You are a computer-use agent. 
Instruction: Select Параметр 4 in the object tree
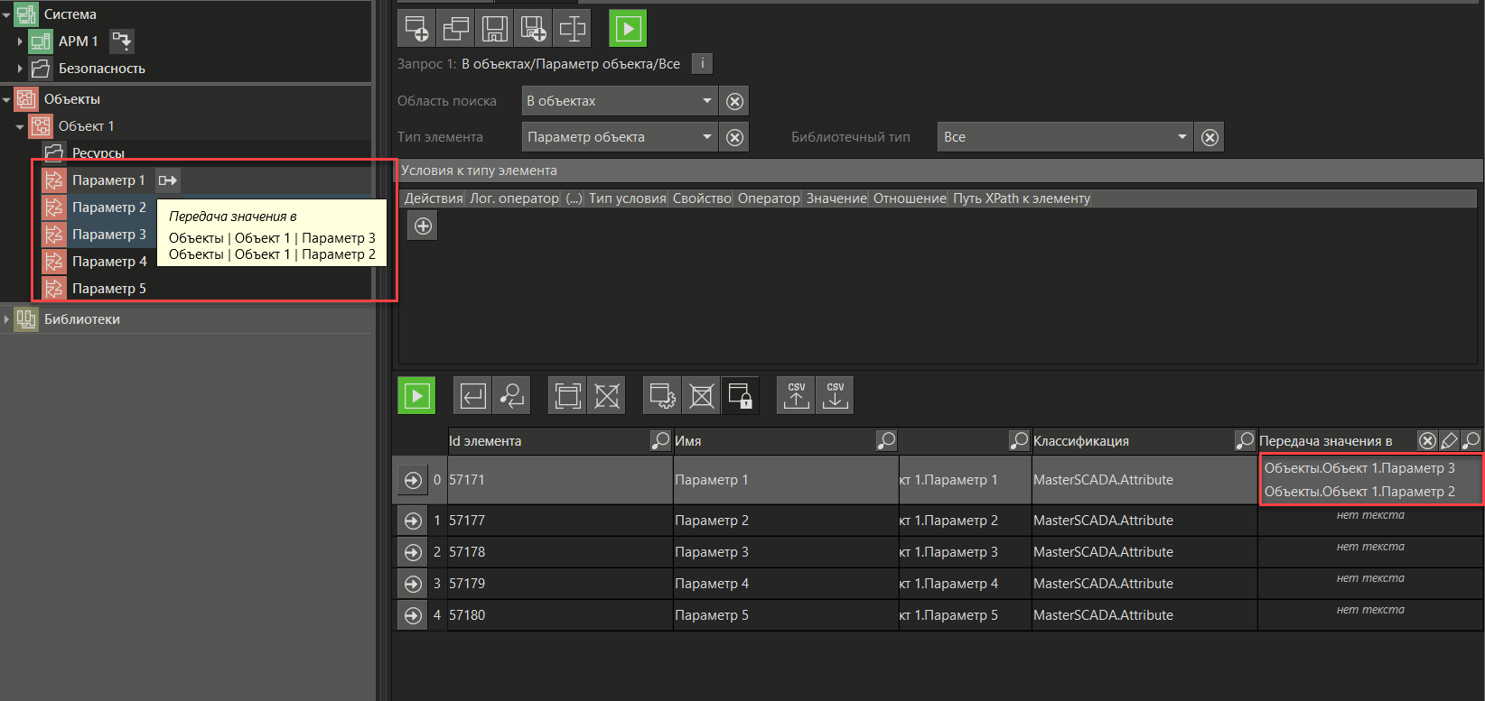tap(108, 262)
